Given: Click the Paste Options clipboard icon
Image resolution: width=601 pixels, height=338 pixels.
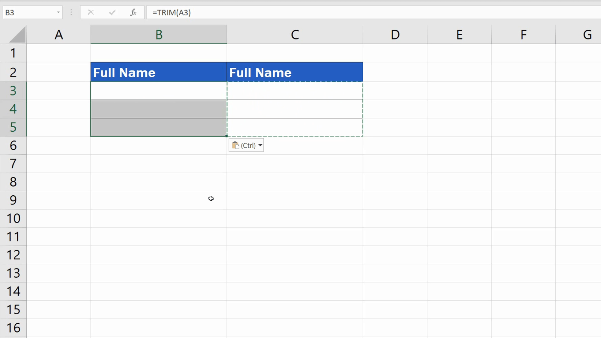Looking at the screenshot, I should [235, 145].
